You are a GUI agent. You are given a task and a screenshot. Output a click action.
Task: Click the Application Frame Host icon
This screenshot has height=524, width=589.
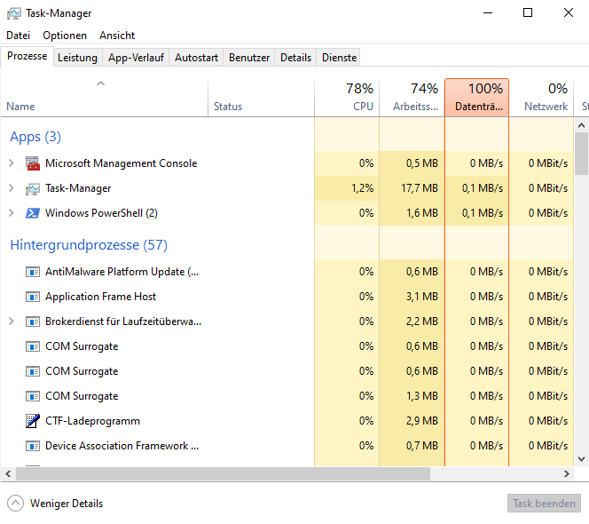pos(33,297)
